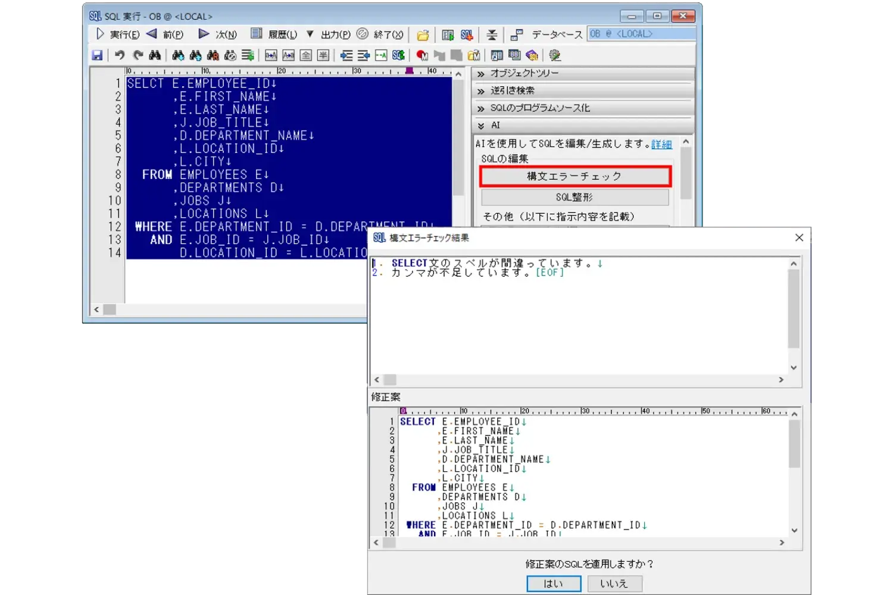Image resolution: width=893 pixels, height=595 pixels.
Task: Click the database connection field OB @ <LOCAL>
Action: coord(641,34)
